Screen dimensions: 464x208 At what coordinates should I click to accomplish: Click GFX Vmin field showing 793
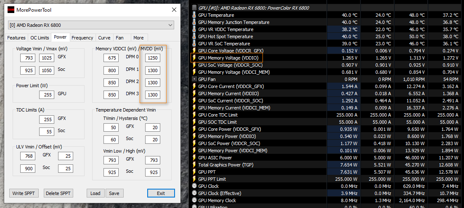click(x=28, y=58)
